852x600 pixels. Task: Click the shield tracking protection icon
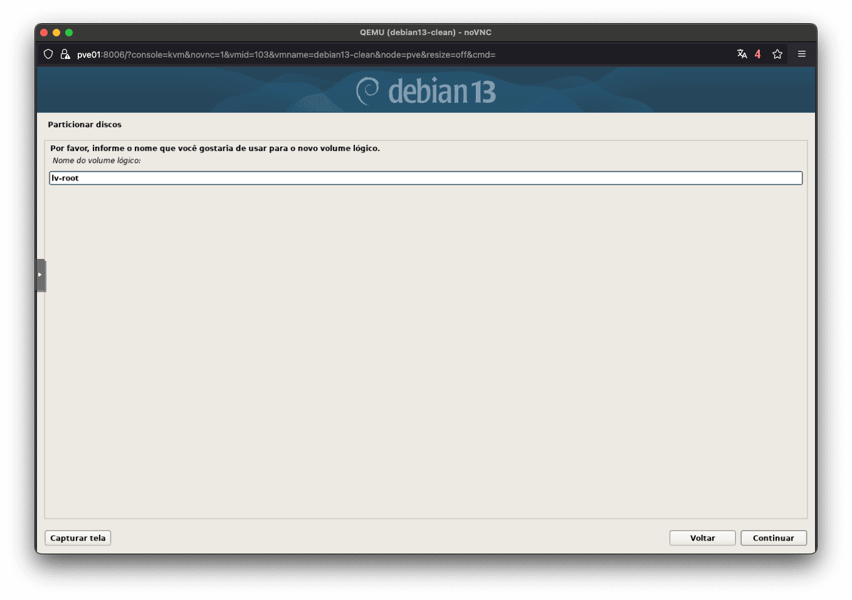click(x=48, y=55)
